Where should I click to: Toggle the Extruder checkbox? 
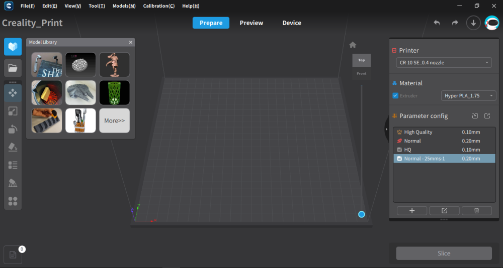point(395,96)
